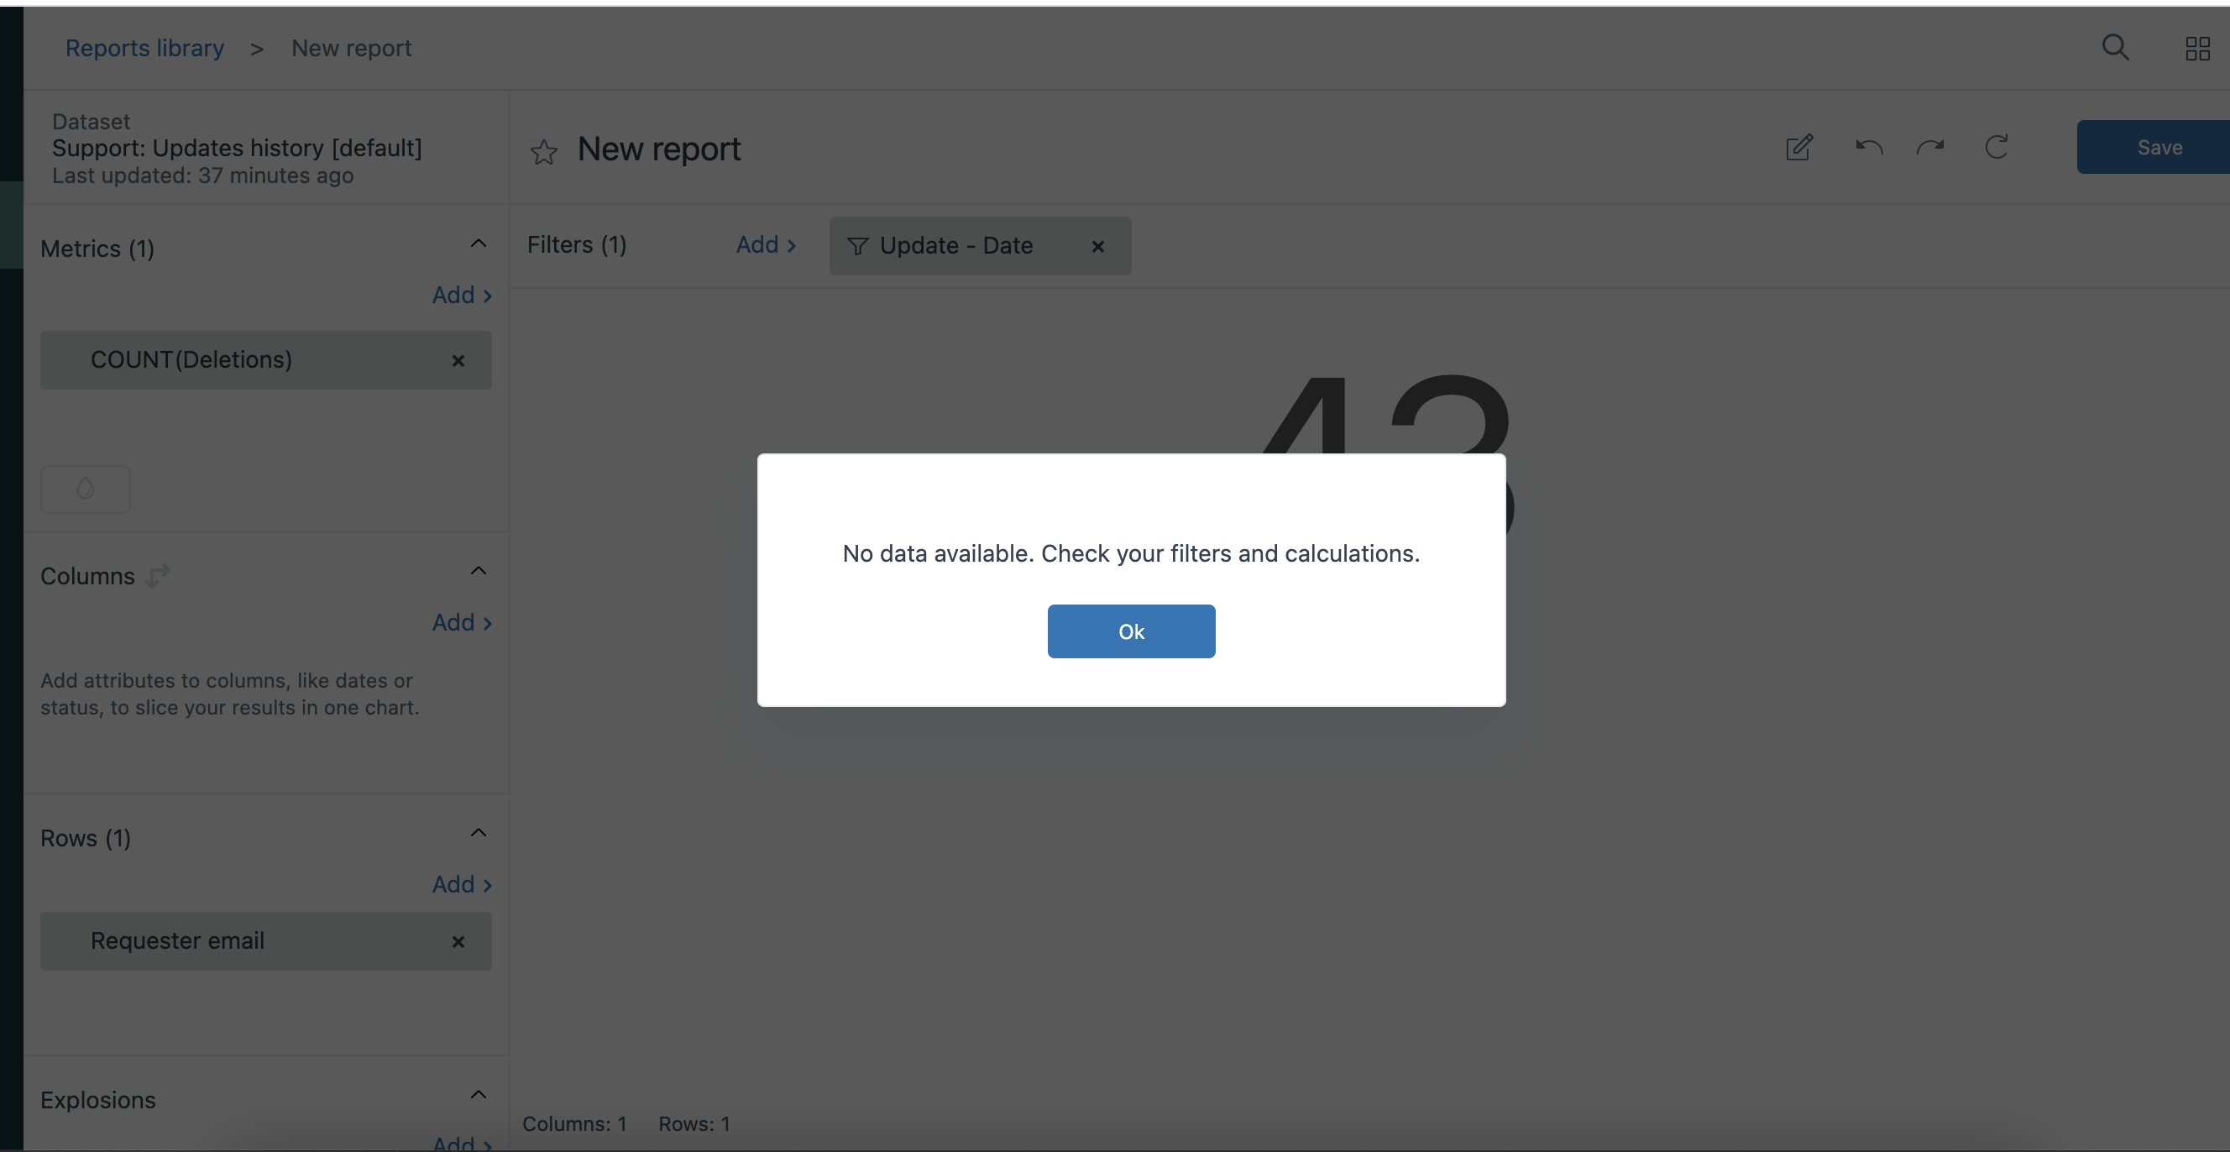Click the refresh/reload icon in toolbar
The width and height of the screenshot is (2230, 1152).
click(1995, 147)
